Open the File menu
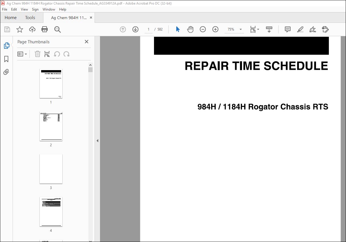Image resolution: width=346 pixels, height=242 pixels. (5, 9)
